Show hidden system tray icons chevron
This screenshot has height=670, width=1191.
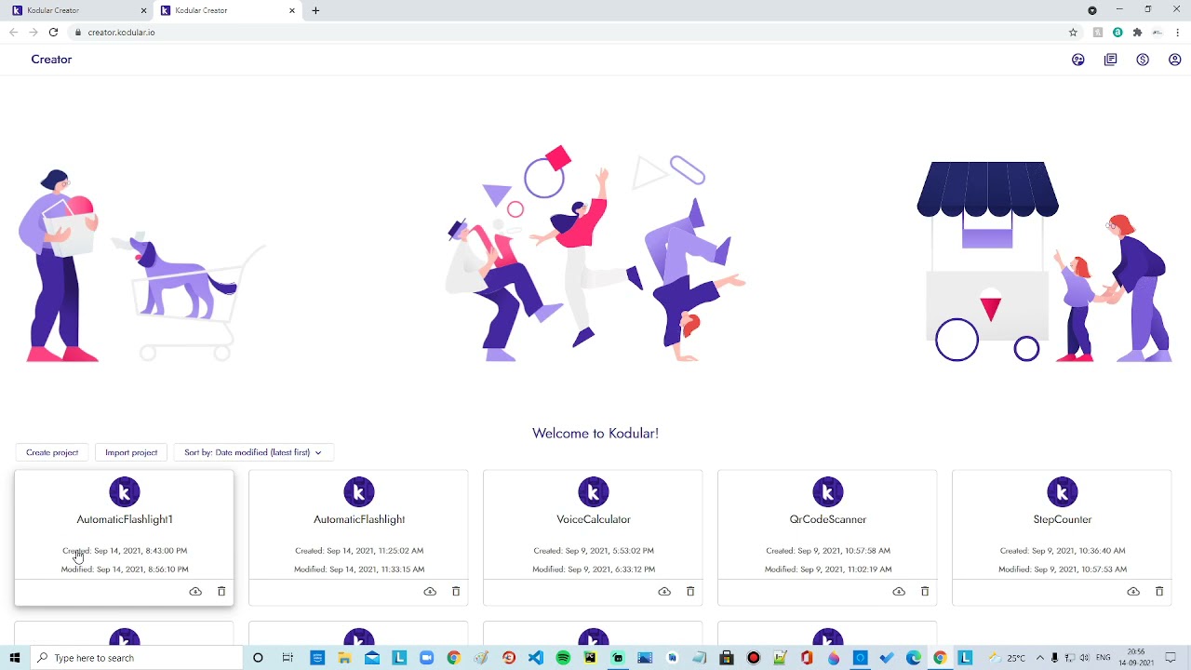tap(1040, 658)
